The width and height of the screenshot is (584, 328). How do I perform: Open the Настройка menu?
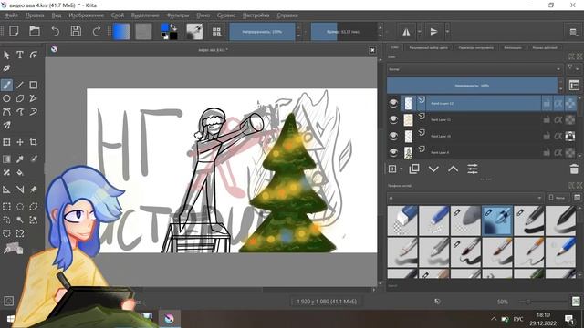click(x=255, y=15)
